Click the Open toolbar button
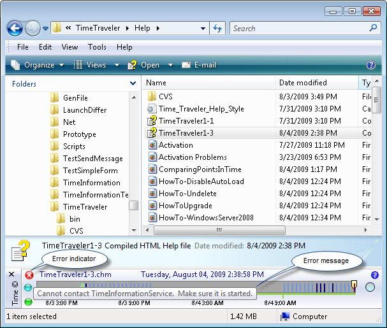 point(143,65)
